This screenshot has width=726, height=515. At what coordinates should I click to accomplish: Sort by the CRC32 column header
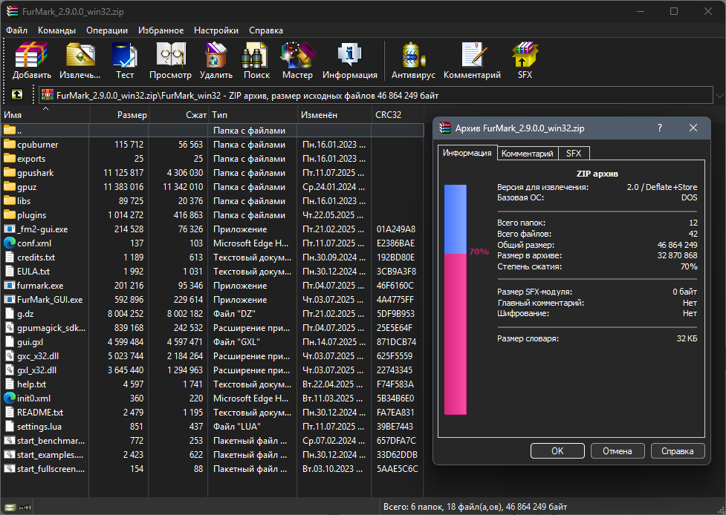pos(398,114)
